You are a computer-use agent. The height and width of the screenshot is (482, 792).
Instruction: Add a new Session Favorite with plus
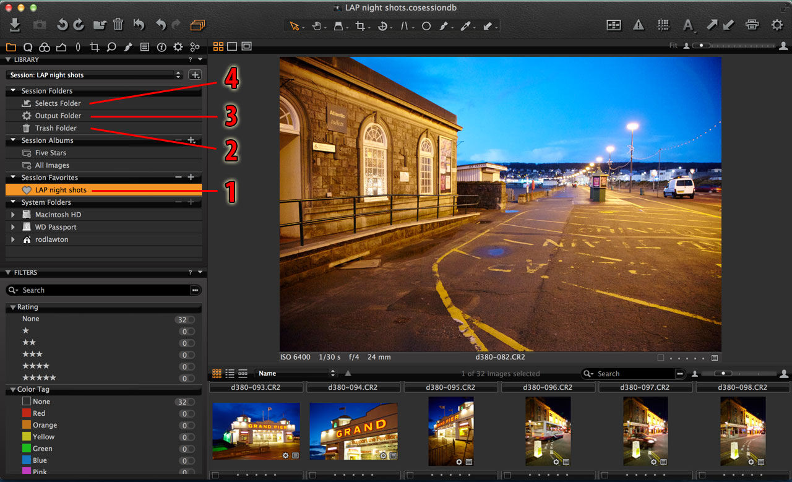tap(191, 178)
